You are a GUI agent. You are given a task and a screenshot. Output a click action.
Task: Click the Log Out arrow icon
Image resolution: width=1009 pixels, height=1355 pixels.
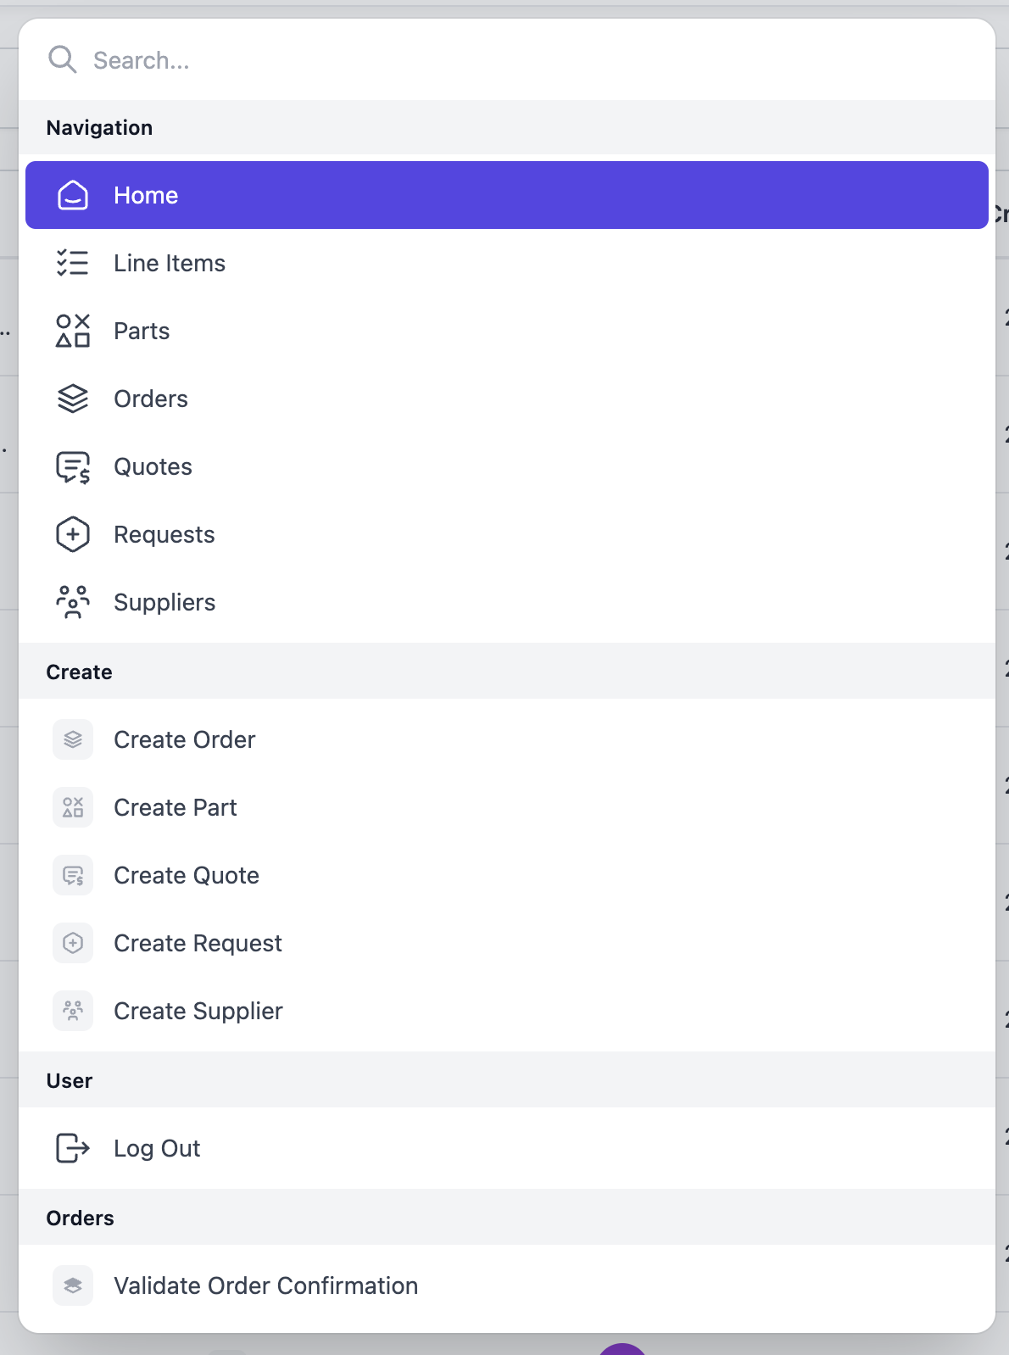[x=73, y=1148]
